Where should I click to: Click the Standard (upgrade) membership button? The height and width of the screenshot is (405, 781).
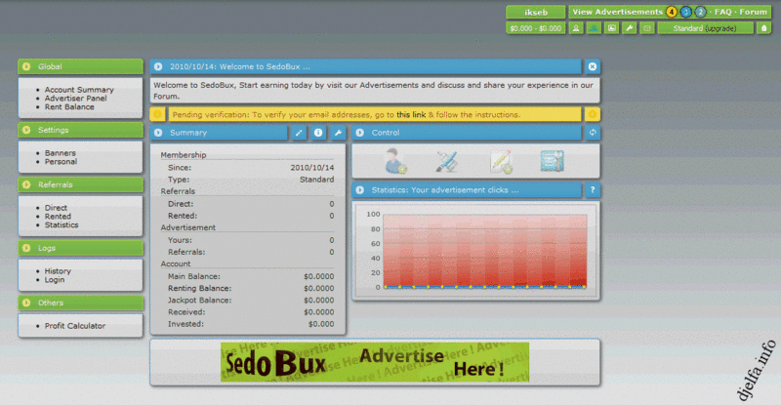[x=705, y=28]
